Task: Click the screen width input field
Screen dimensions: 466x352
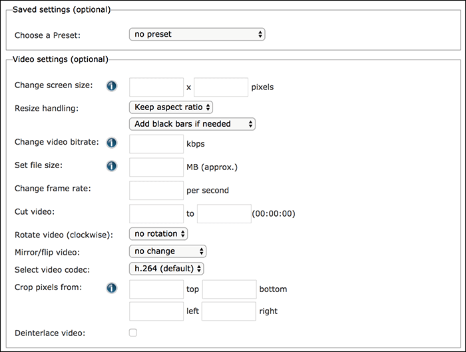Action: [156, 87]
